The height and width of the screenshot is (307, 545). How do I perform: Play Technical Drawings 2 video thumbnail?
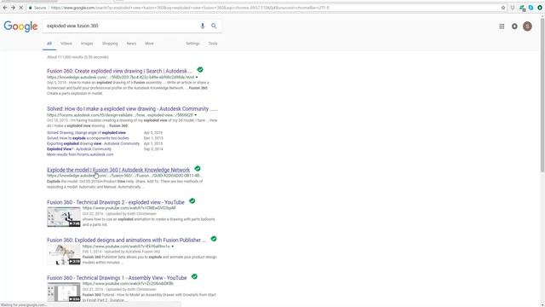point(64,217)
